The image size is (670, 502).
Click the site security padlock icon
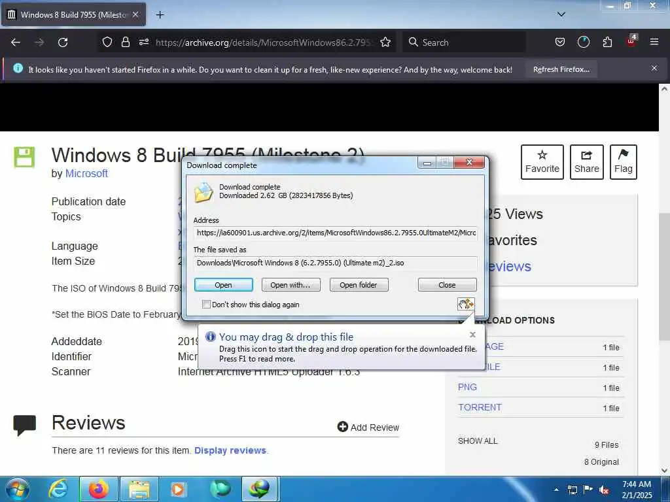click(125, 42)
